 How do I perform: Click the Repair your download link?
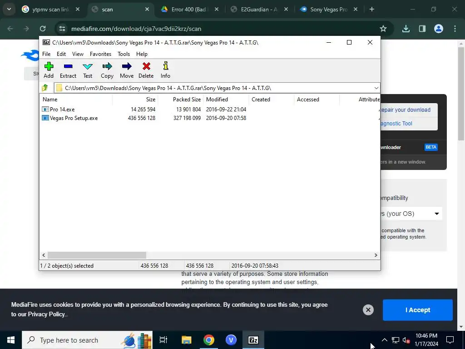click(x=405, y=110)
